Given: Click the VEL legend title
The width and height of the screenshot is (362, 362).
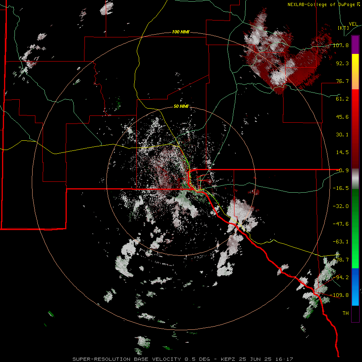Looking at the screenshot, I should [353, 24].
